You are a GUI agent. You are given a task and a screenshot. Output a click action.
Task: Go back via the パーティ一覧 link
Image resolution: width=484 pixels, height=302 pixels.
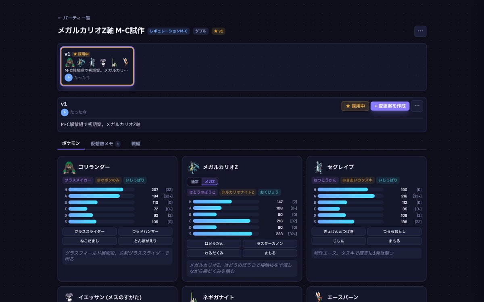[74, 18]
